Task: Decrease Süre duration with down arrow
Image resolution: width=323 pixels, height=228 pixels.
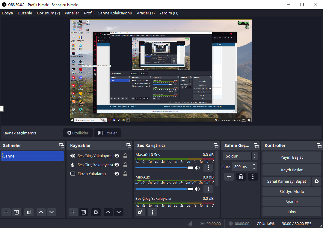Action: (x=254, y=169)
